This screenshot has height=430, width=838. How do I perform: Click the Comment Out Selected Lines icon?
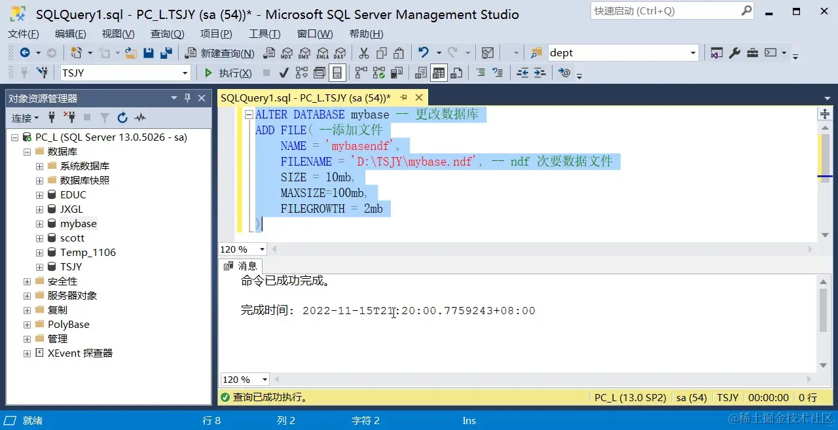[x=481, y=73]
